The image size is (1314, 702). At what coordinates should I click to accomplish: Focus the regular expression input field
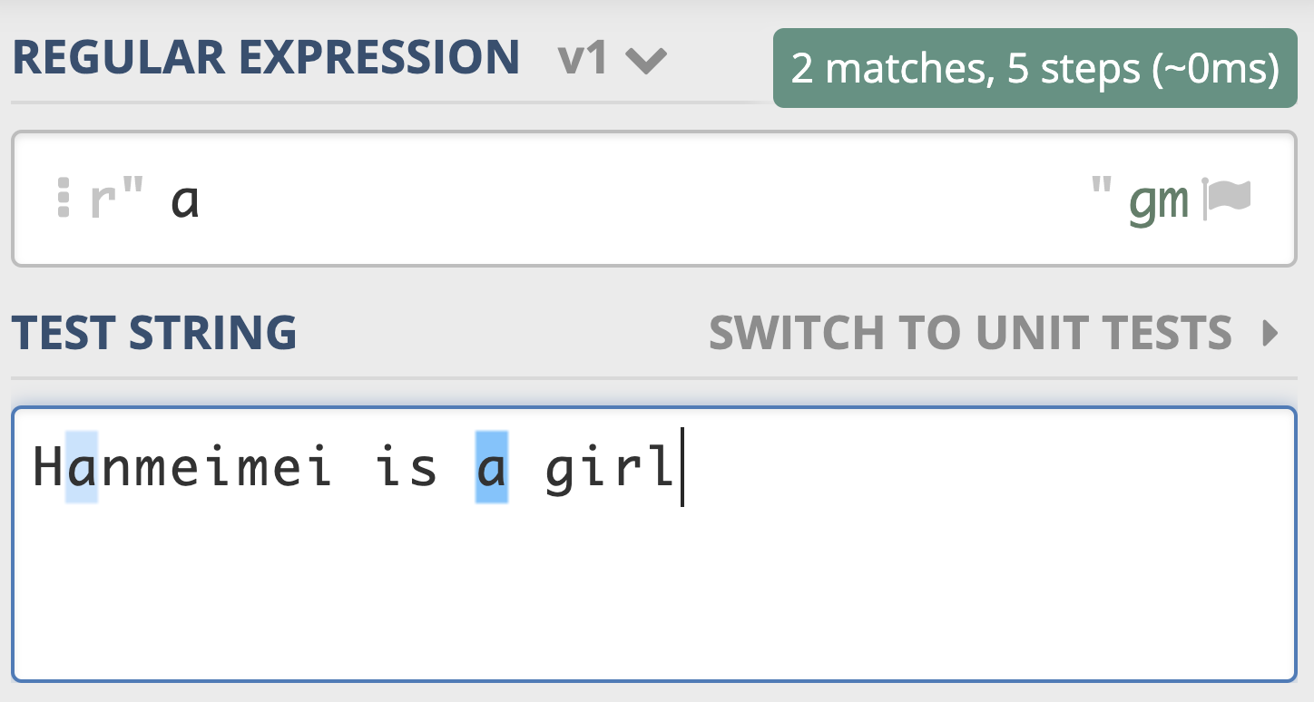point(635,200)
